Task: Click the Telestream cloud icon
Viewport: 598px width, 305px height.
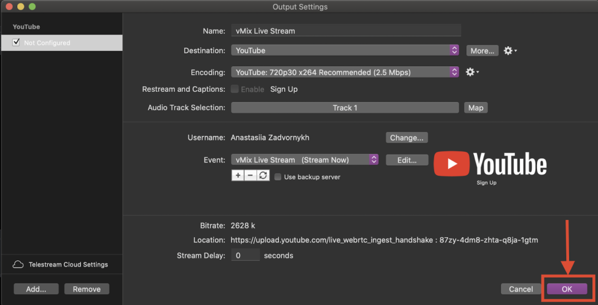Action: [x=18, y=265]
